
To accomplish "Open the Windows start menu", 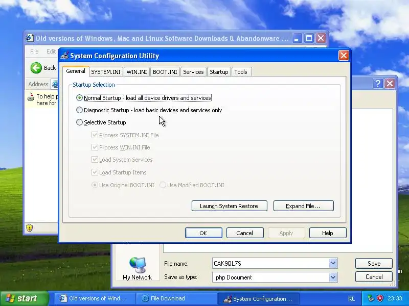I will [x=24, y=298].
